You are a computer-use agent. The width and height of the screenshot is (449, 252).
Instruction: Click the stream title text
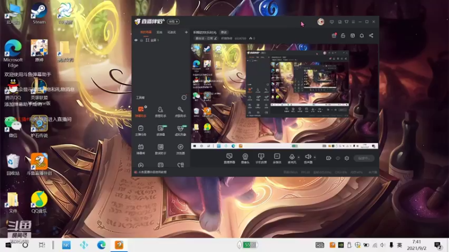click(x=205, y=32)
